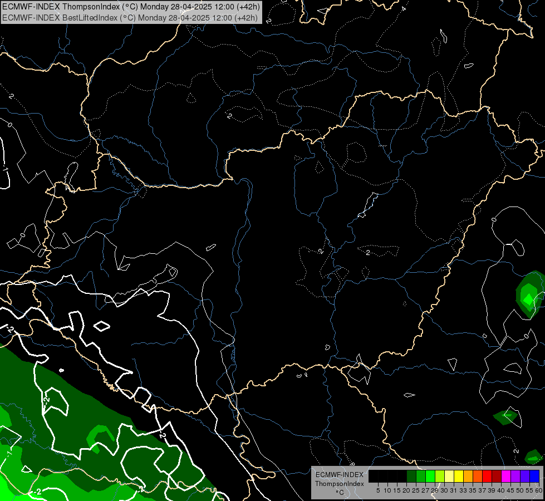Select the medium green 25–27 legend swatch
Image resolution: width=545 pixels, height=501 pixels.
421,476
